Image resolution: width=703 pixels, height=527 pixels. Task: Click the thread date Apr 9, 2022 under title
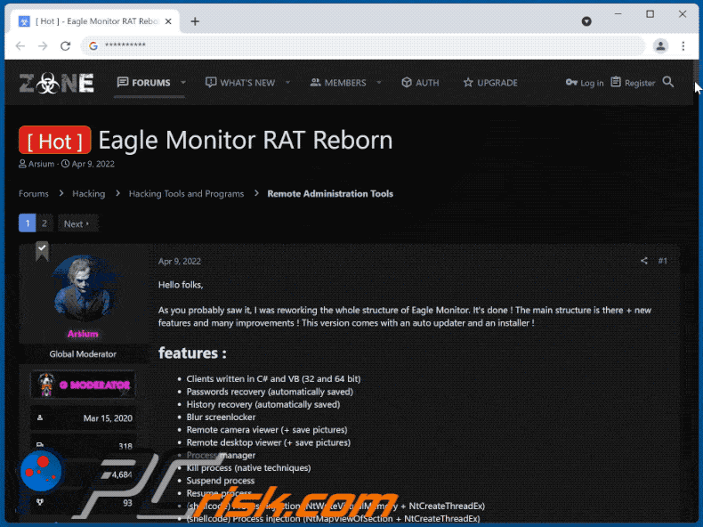(93, 164)
